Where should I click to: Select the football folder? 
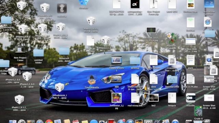pyautogui.click(x=210, y=33)
